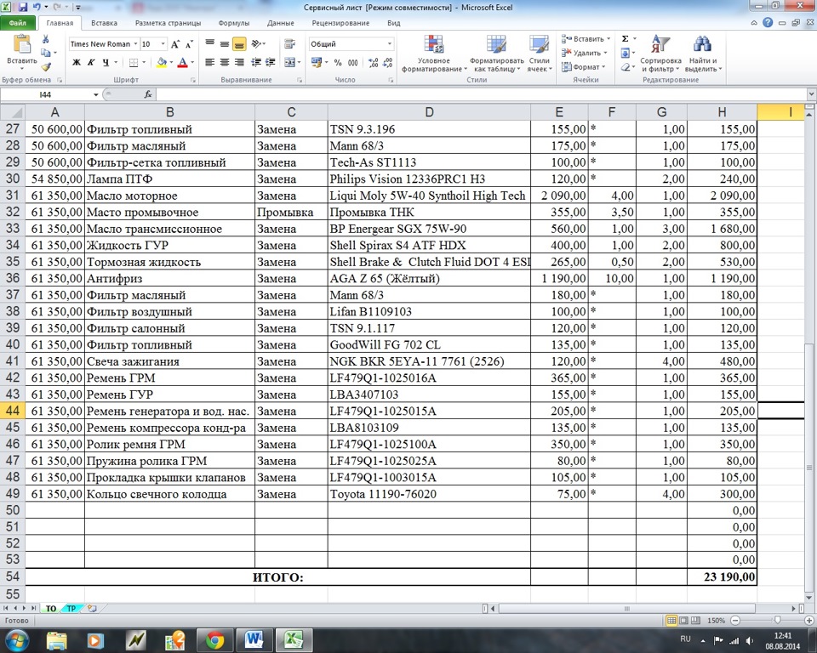Screen dimensions: 817x653
Task: Align text right
Action: 239,62
